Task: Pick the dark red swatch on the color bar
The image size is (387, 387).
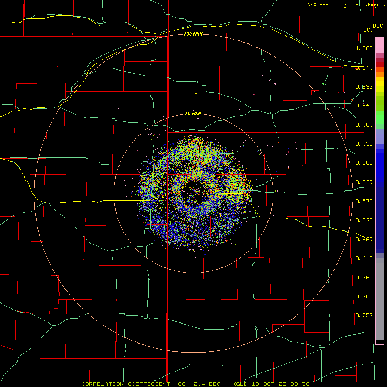Action: (x=380, y=64)
